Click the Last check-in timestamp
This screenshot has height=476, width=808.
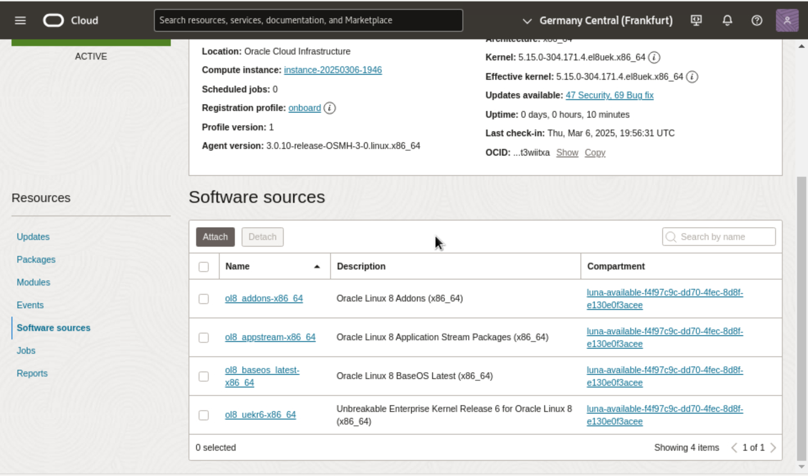click(x=611, y=133)
